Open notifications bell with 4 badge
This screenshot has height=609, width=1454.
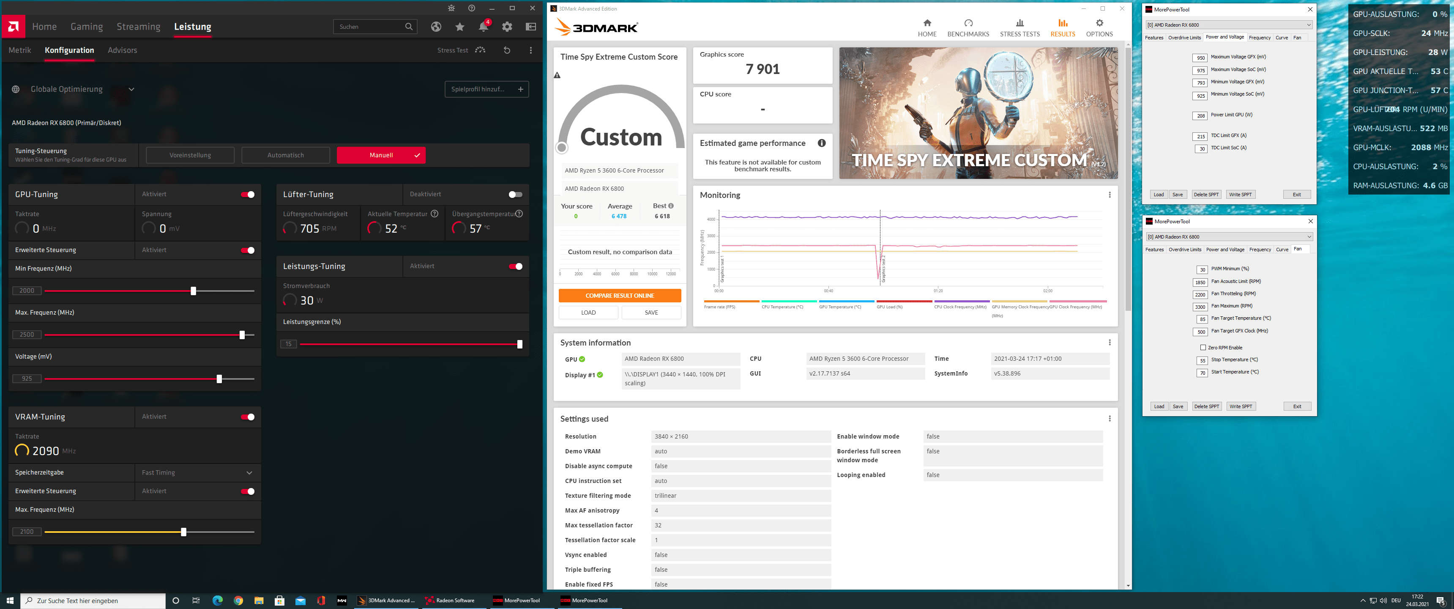pos(484,27)
